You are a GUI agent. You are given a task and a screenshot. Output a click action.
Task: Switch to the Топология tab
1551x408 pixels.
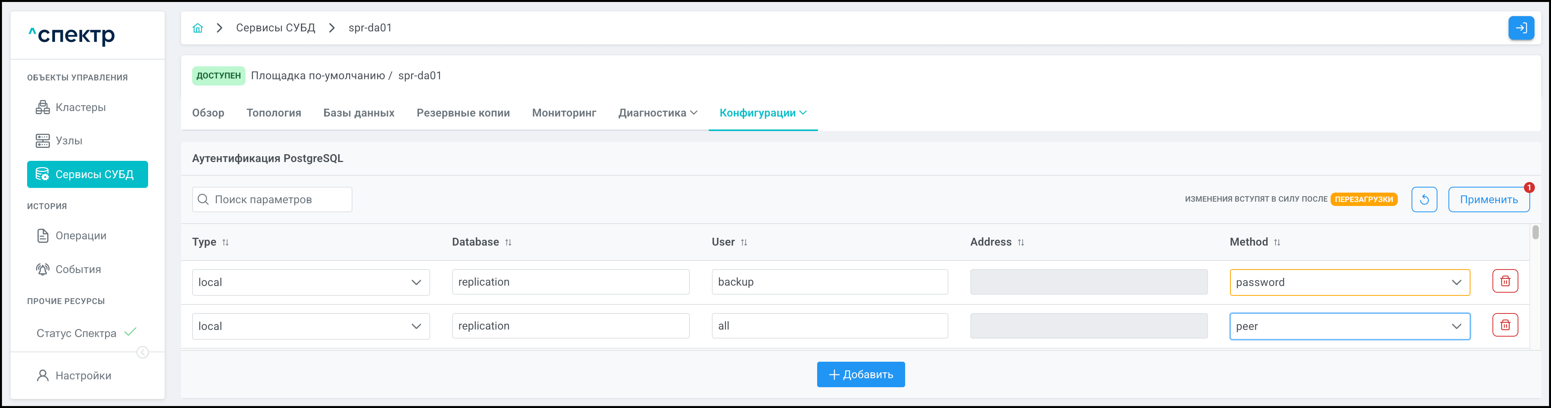pos(273,113)
